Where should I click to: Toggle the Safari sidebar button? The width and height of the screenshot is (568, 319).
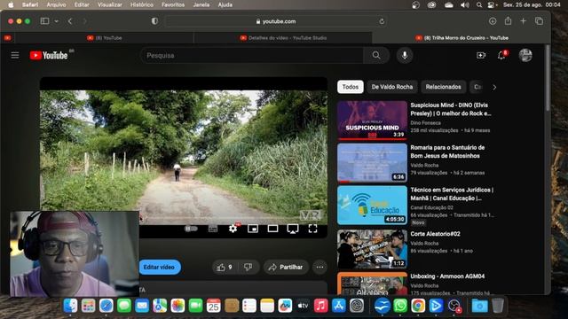(44, 21)
